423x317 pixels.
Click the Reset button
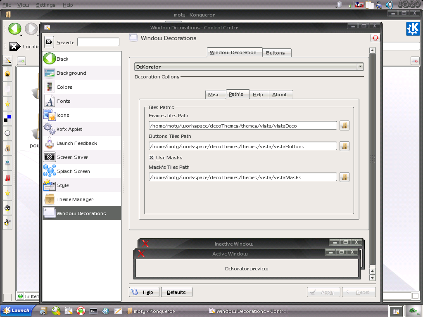click(x=359, y=292)
